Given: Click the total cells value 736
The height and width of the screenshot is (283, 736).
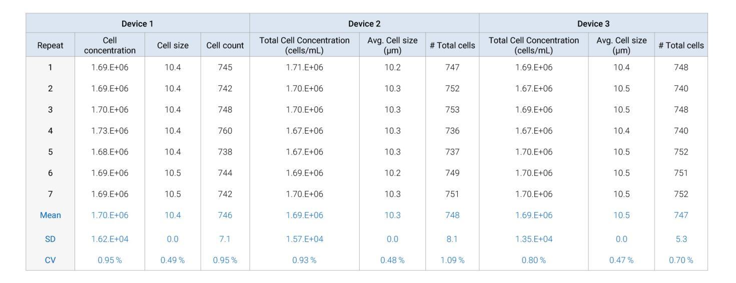Looking at the screenshot, I should point(452,131).
